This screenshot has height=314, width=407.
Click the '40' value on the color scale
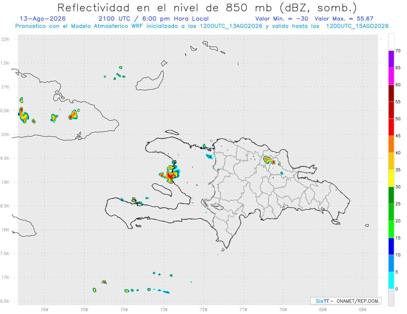(x=398, y=153)
